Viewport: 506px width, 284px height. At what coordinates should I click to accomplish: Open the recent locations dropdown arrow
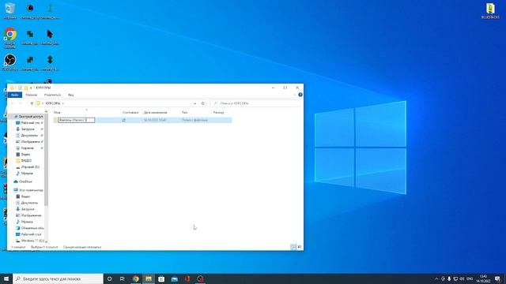coord(26,103)
